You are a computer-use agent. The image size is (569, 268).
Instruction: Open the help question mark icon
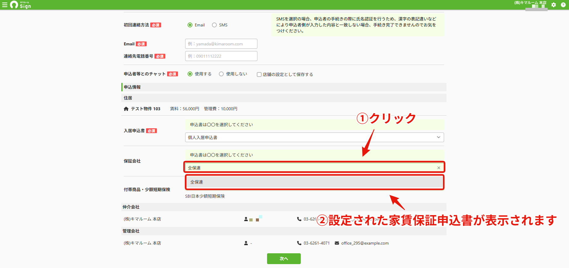pyautogui.click(x=563, y=5)
